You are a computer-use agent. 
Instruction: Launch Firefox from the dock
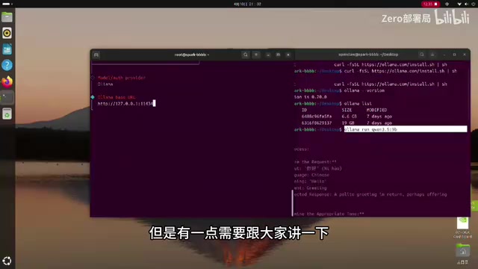[7, 81]
